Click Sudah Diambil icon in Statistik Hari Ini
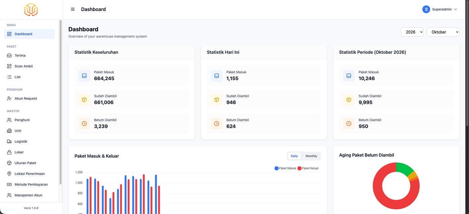 216,100
